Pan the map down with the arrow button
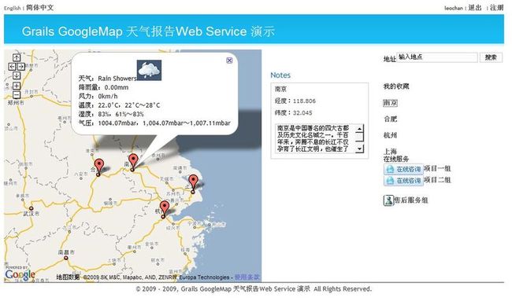The image size is (512, 301). coord(17,75)
